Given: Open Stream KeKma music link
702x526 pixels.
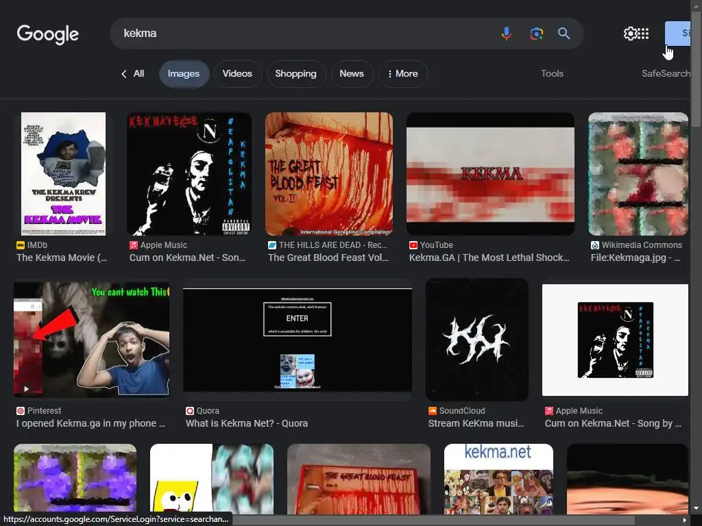Looking at the screenshot, I should pyautogui.click(x=476, y=423).
